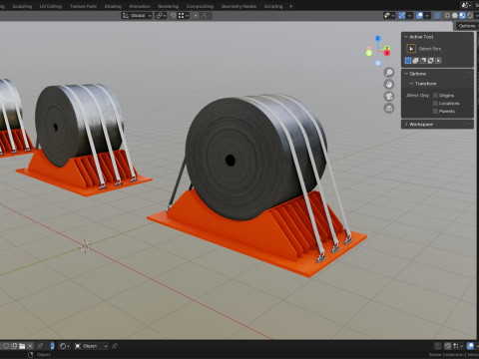Viewport: 479px width, 359px height.
Task: Select the middle belt roll object
Action: coord(79,125)
